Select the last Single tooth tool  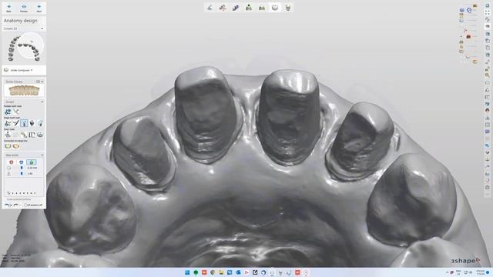click(x=40, y=123)
